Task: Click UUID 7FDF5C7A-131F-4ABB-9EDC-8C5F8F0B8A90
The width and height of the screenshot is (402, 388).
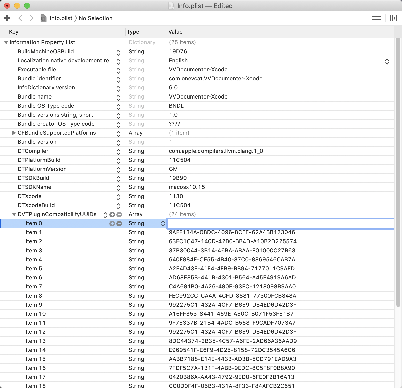Action: 232,368
